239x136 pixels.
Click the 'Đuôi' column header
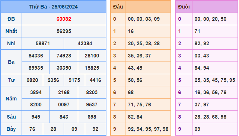pyautogui.click(x=184, y=7)
